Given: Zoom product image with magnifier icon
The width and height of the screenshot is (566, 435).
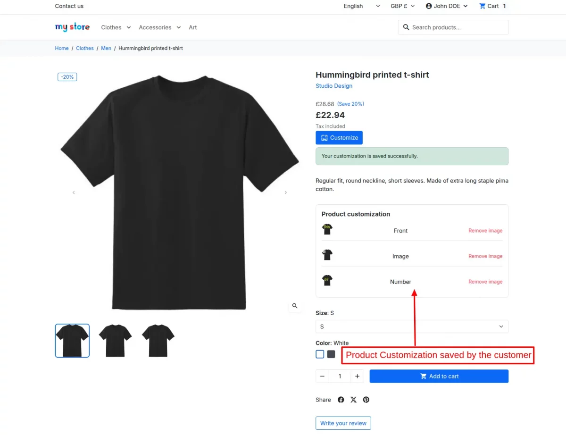Looking at the screenshot, I should tap(295, 306).
